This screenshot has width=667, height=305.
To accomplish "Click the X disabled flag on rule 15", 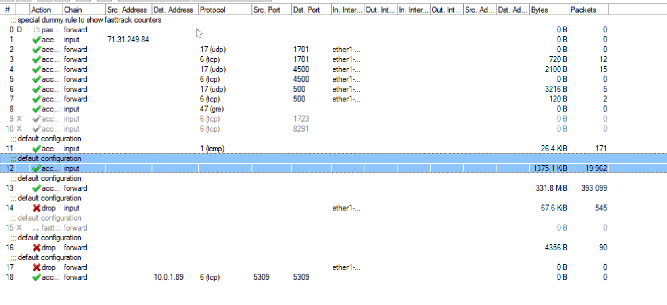I will 19,228.
